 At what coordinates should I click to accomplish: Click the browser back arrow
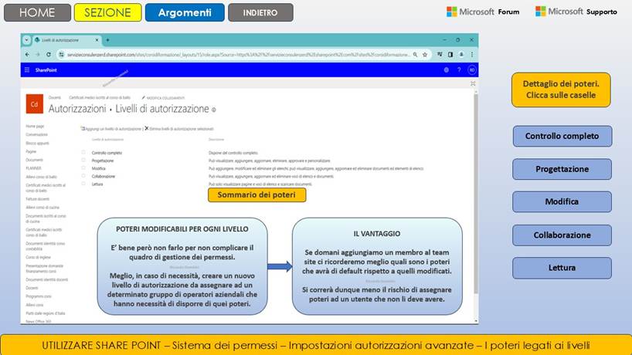(x=27, y=54)
